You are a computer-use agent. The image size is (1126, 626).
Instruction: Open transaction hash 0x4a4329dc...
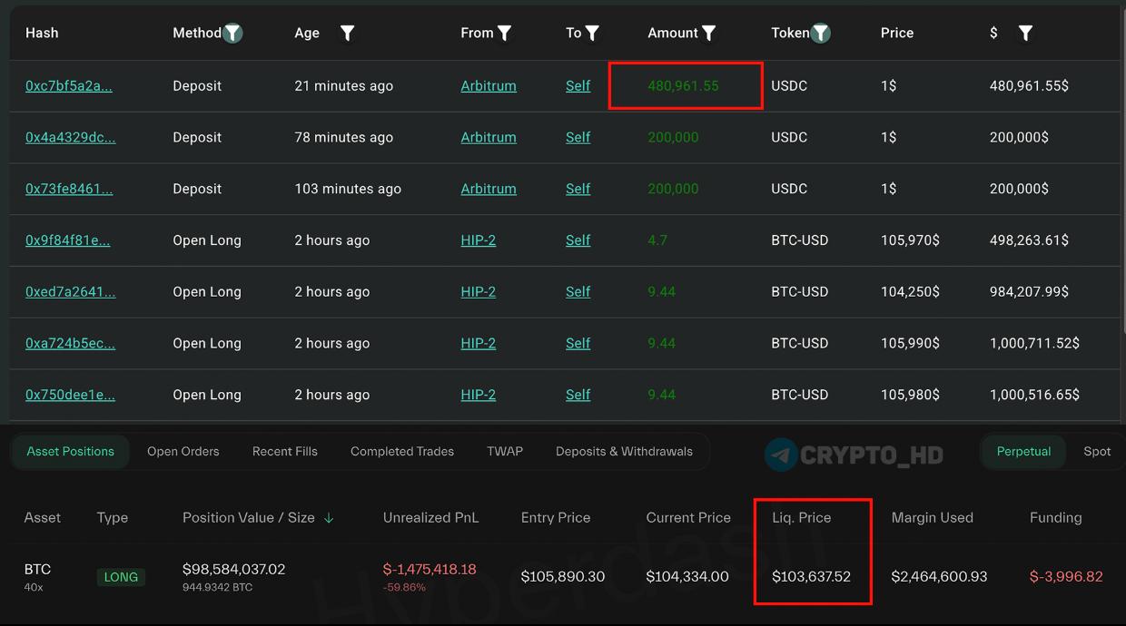click(x=71, y=138)
